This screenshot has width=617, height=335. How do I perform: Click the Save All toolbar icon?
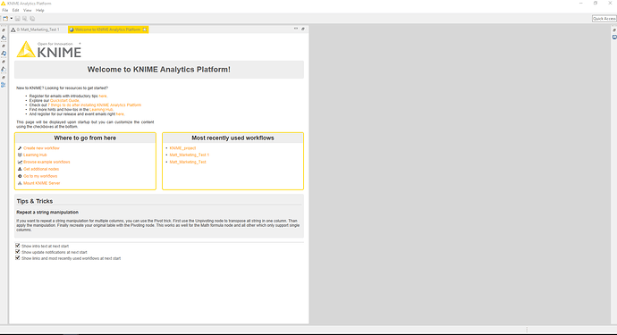tap(32, 19)
